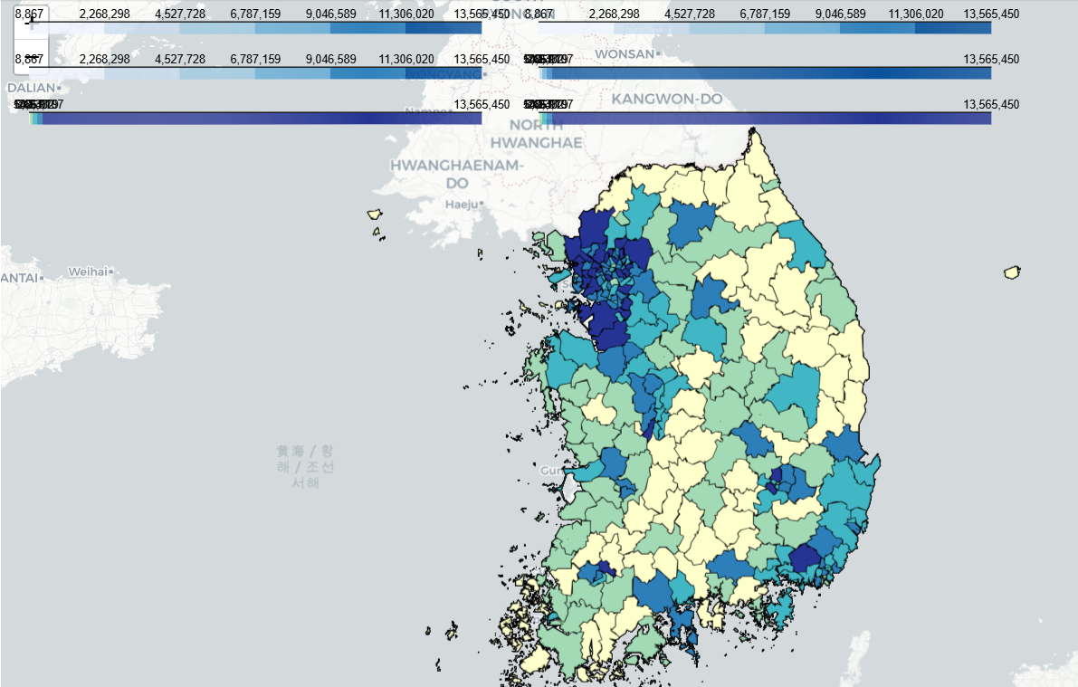The width and height of the screenshot is (1078, 687).
Task: Click the 4,527,728 value in the upper-right legend
Action: point(690,14)
